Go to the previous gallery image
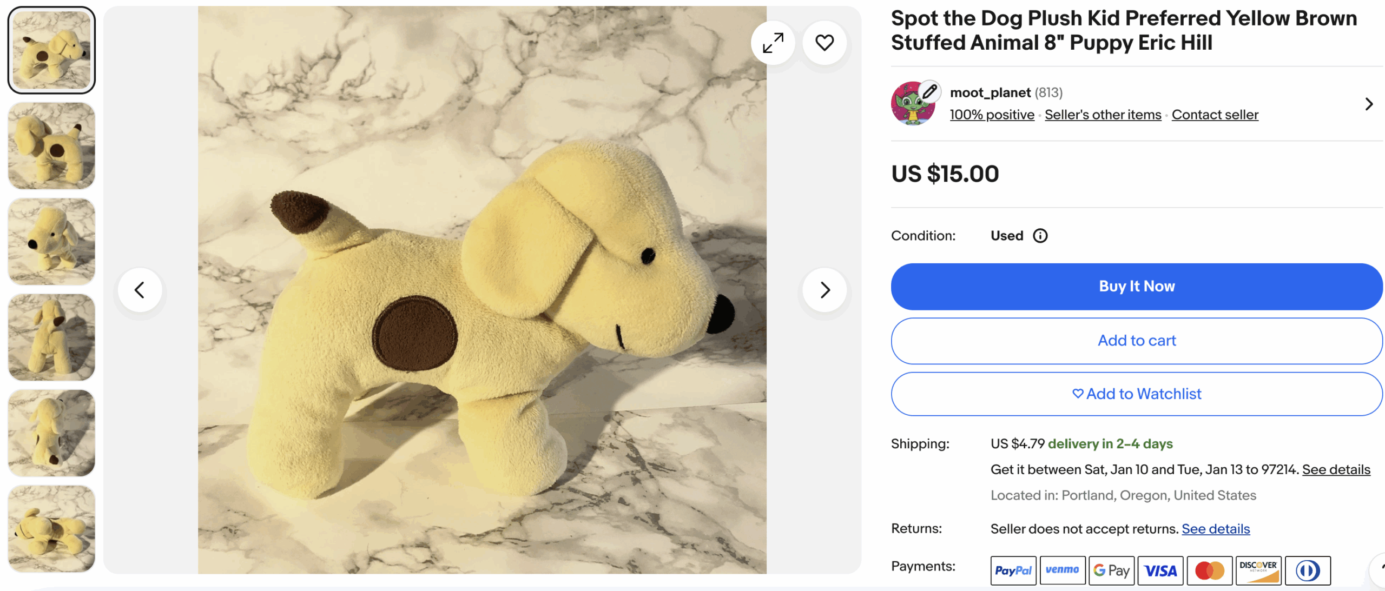 point(140,290)
